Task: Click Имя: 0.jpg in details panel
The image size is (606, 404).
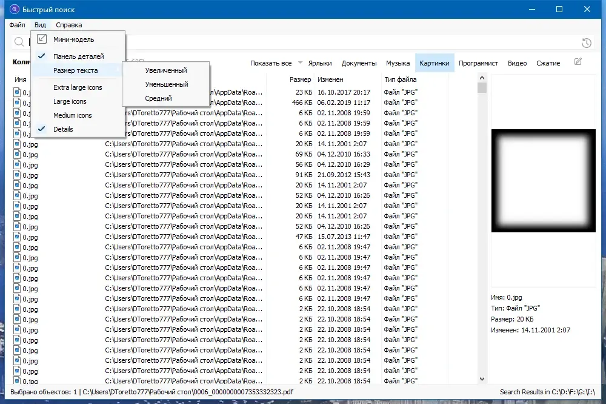Action: click(x=506, y=298)
